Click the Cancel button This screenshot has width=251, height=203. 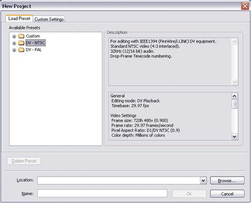tap(227, 194)
